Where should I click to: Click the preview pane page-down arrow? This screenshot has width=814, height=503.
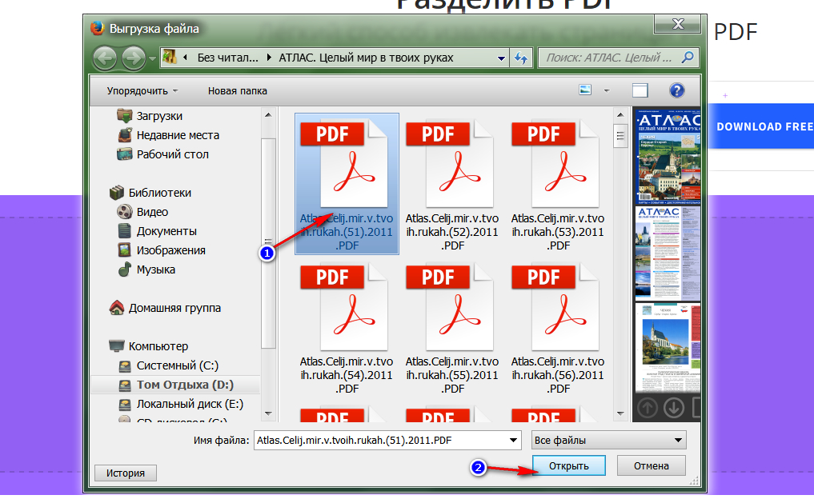pyautogui.click(x=674, y=408)
